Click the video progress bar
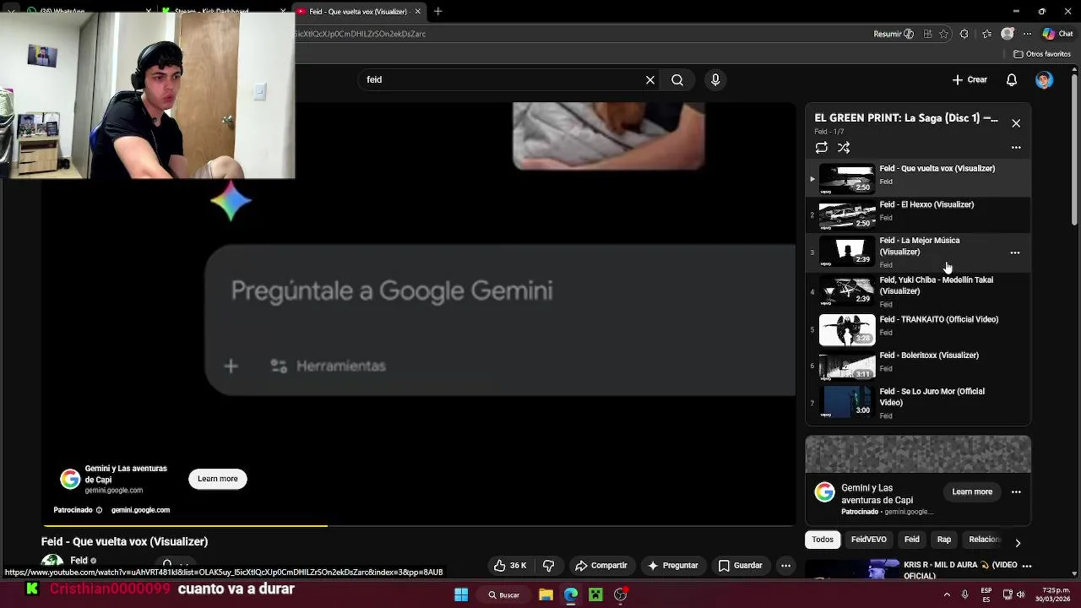The height and width of the screenshot is (608, 1081). (419, 525)
